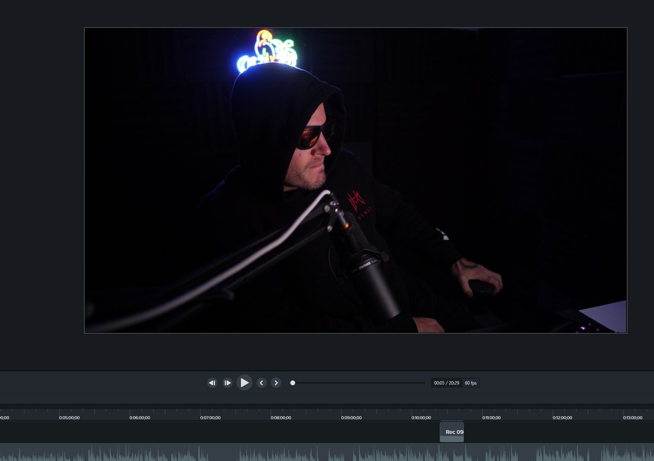
Task: Step forward one frame
Action: [x=227, y=383]
